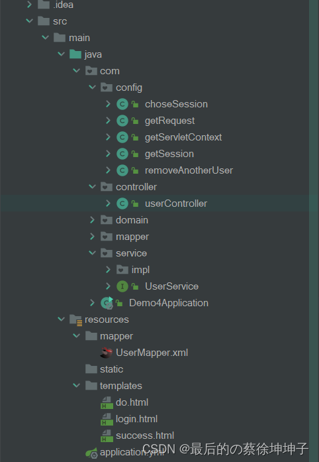Expand the getServletContext class chevron
Image resolution: width=319 pixels, height=462 pixels.
pos(108,137)
